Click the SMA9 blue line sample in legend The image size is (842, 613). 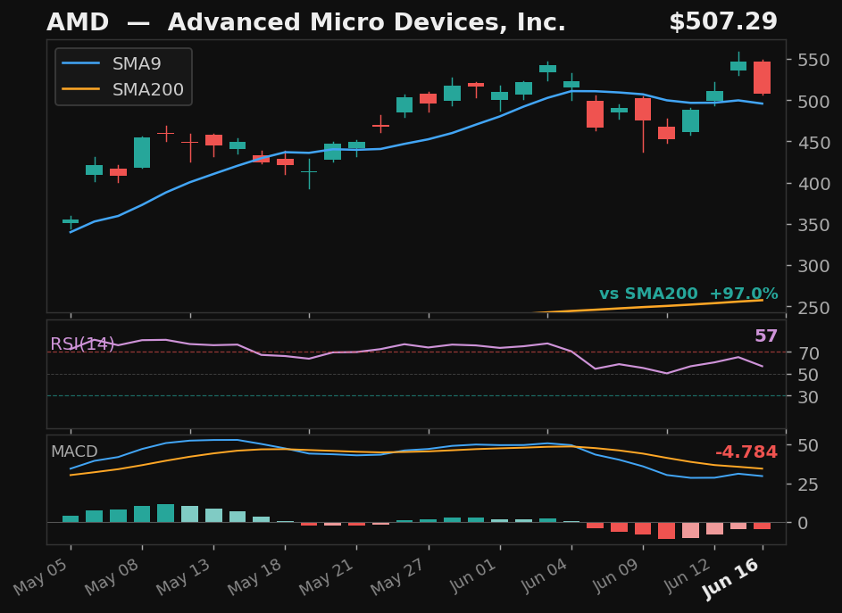pos(81,63)
